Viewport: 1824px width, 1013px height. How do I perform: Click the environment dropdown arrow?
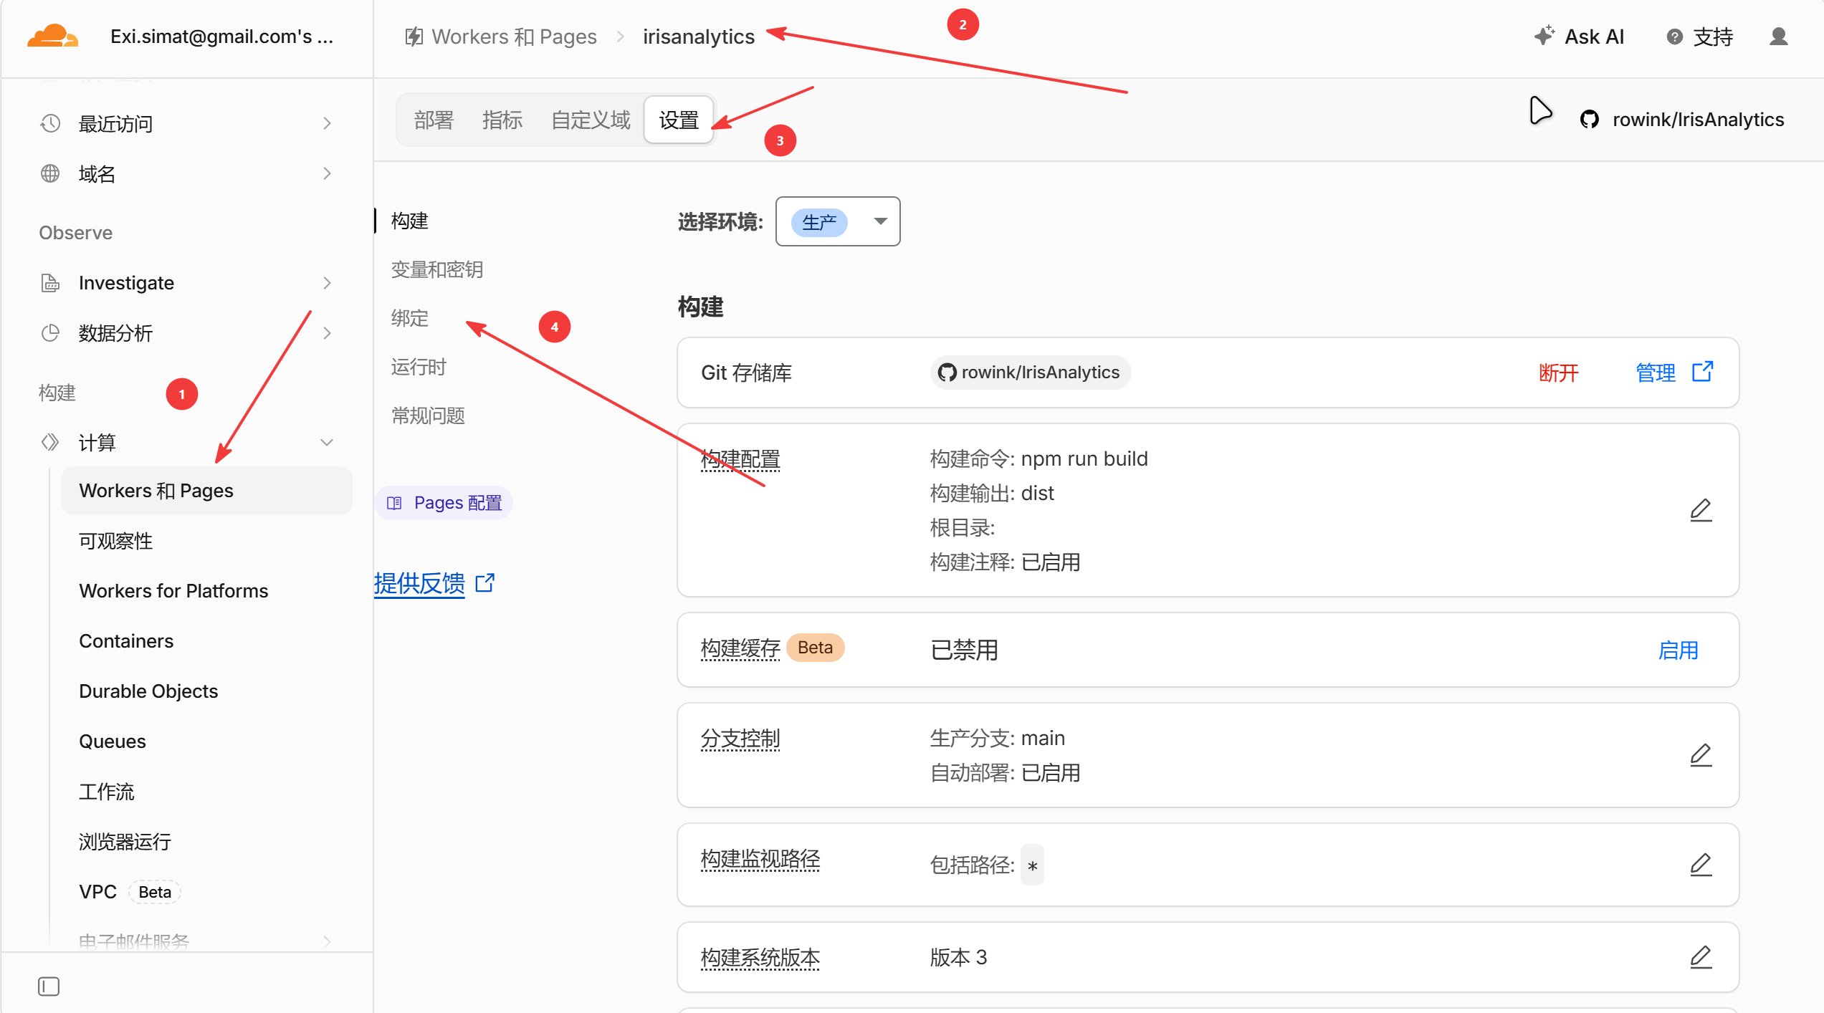881,221
